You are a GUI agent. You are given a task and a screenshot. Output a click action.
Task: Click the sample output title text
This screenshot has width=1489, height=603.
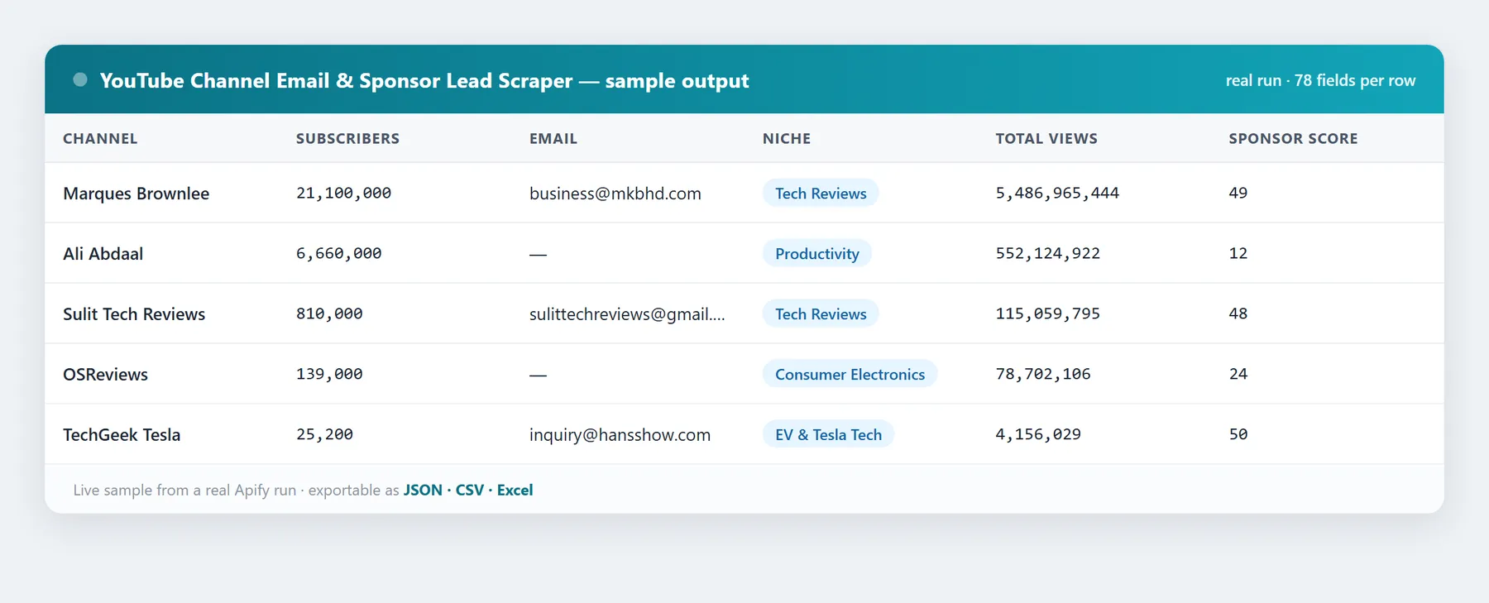[x=424, y=80]
